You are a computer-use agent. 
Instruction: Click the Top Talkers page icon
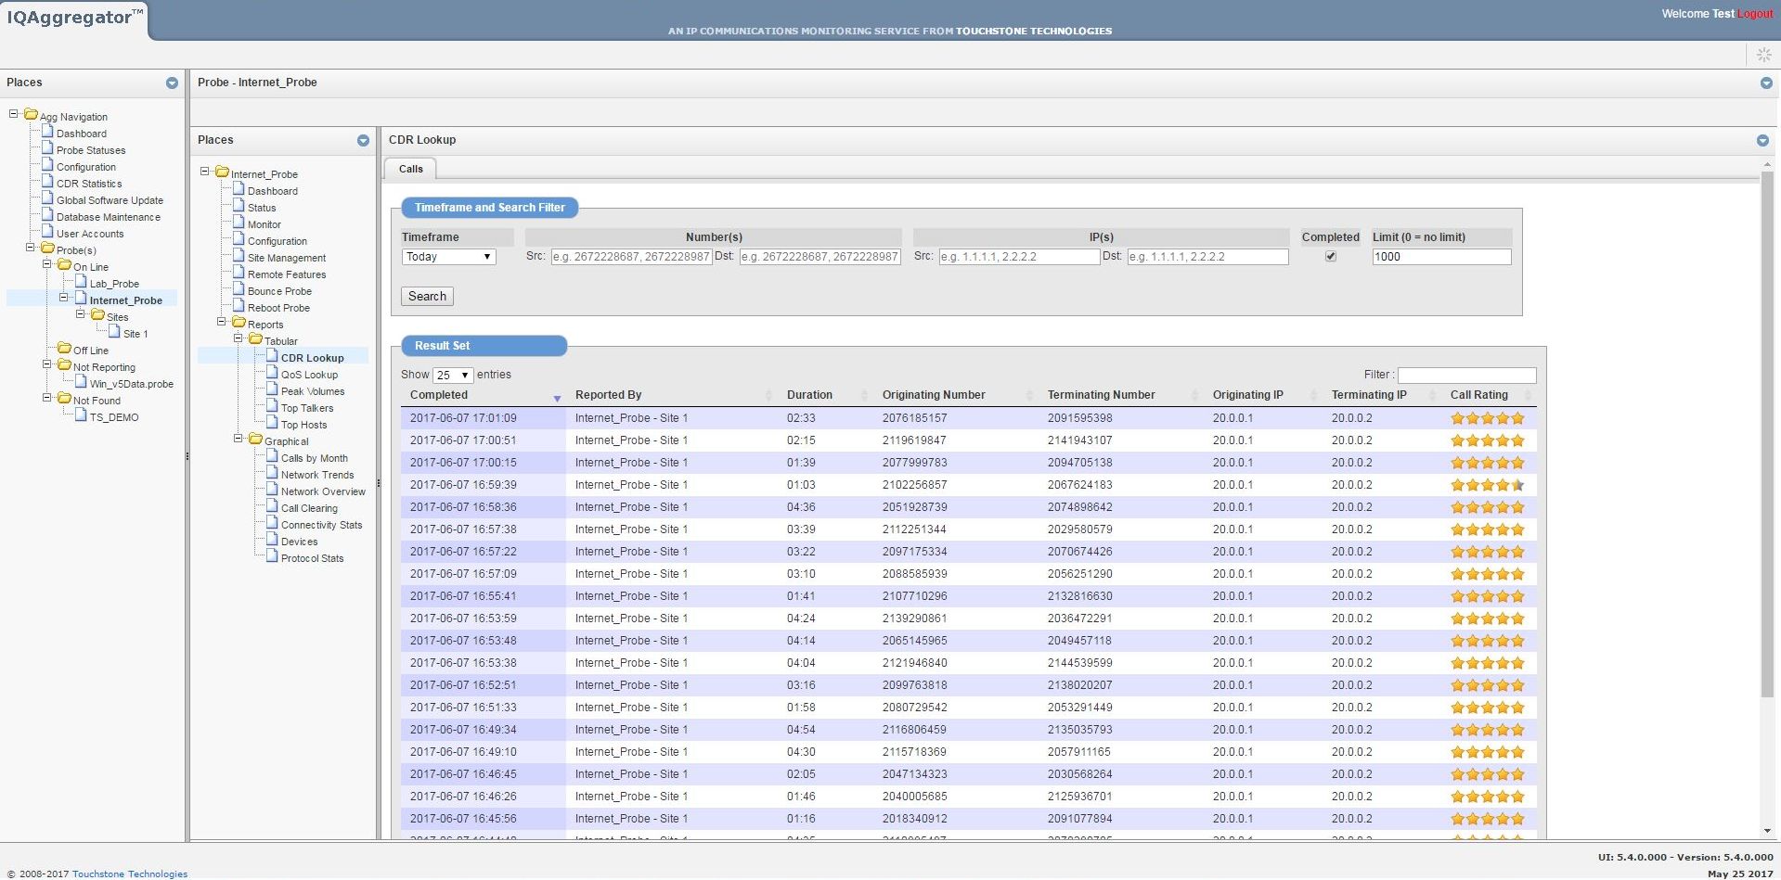tap(272, 406)
